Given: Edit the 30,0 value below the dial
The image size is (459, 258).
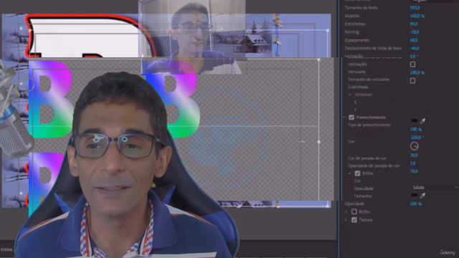Looking at the screenshot, I should [414, 156].
